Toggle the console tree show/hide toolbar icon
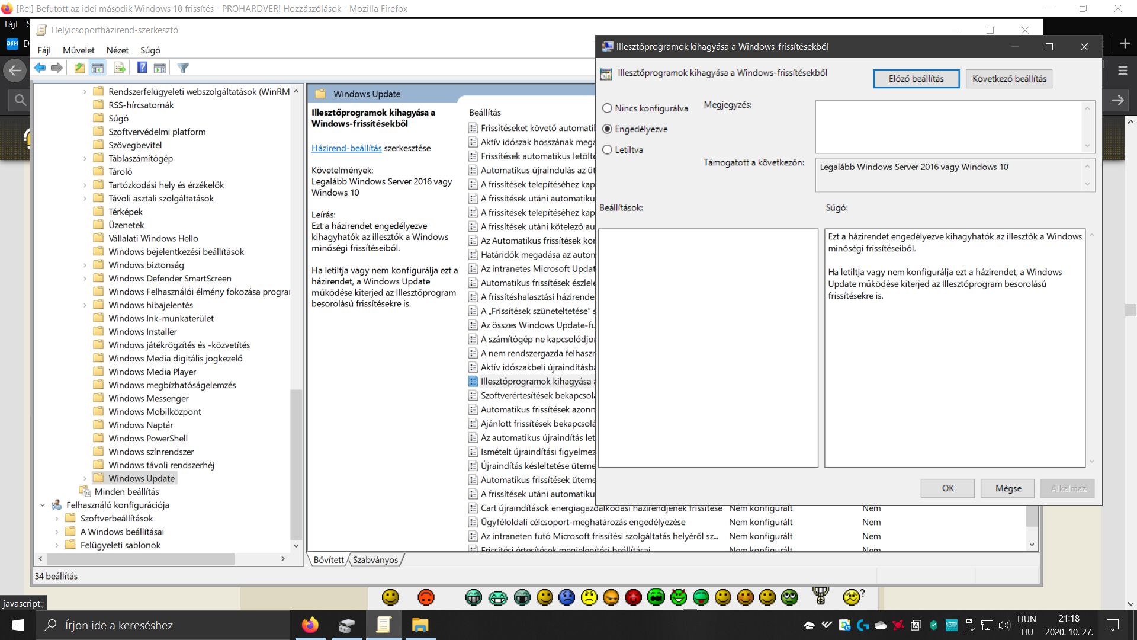 (x=98, y=68)
